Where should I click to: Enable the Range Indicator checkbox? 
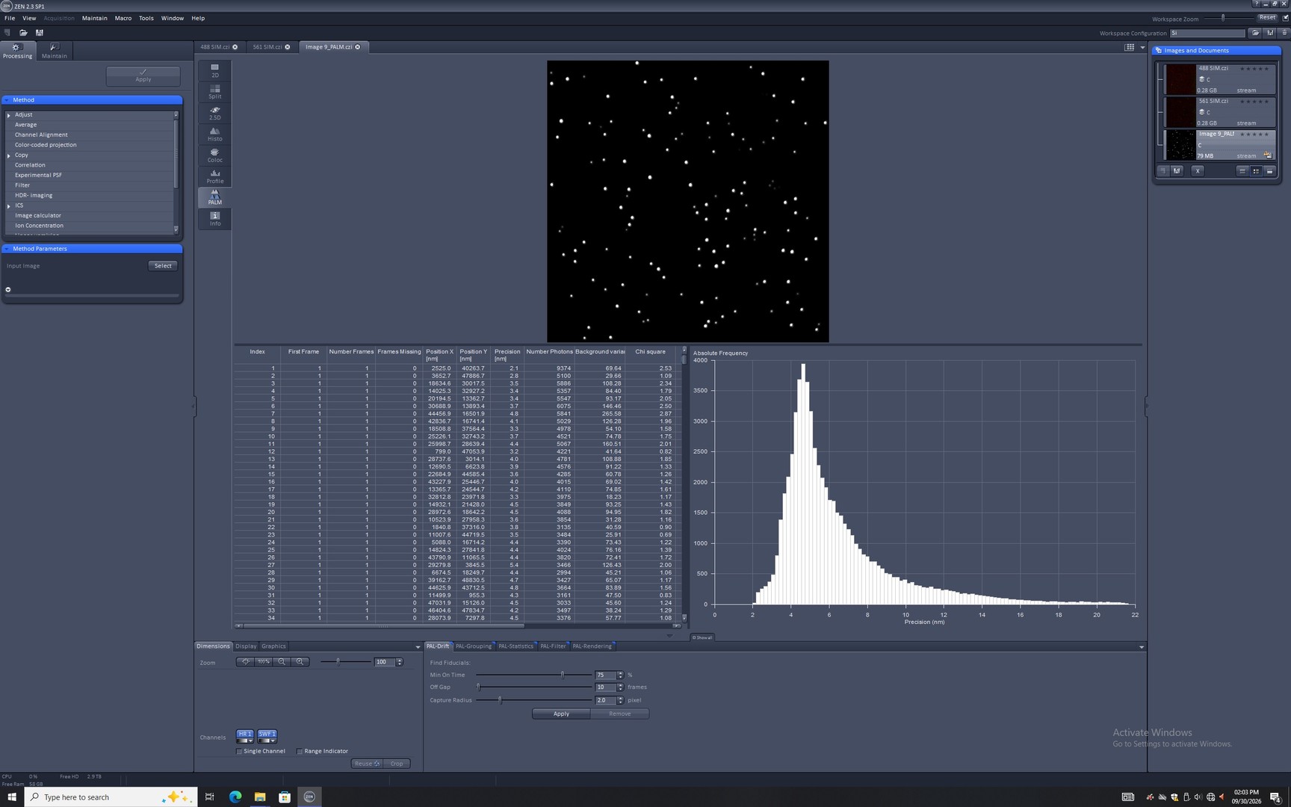click(x=300, y=752)
